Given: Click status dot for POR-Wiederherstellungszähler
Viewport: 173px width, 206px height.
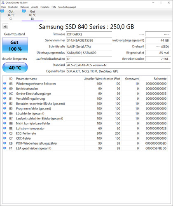Looking at the screenshot, I should 5,143.
